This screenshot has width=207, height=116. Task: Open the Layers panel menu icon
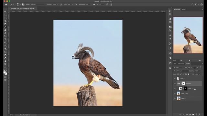click(x=202, y=64)
